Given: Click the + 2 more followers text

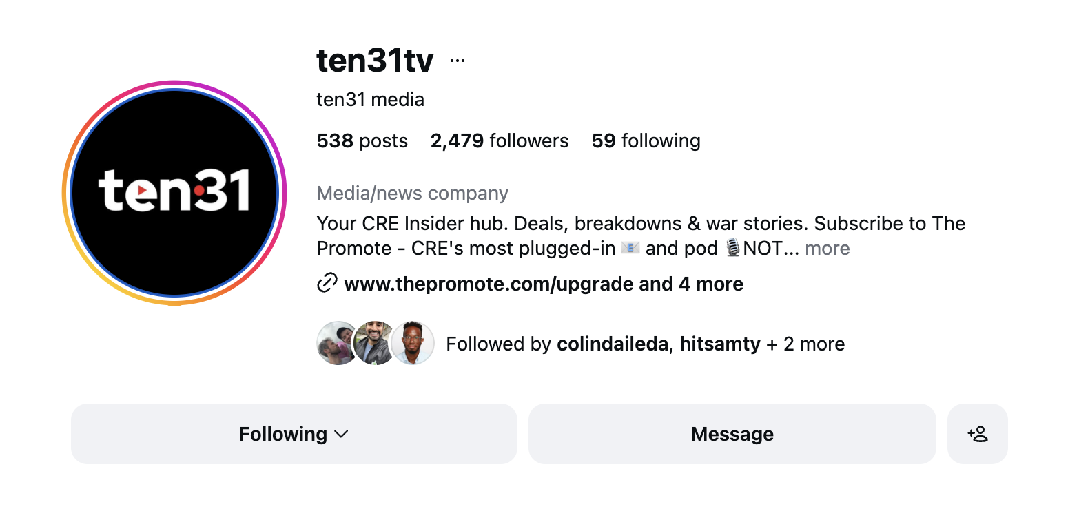Looking at the screenshot, I should point(804,344).
